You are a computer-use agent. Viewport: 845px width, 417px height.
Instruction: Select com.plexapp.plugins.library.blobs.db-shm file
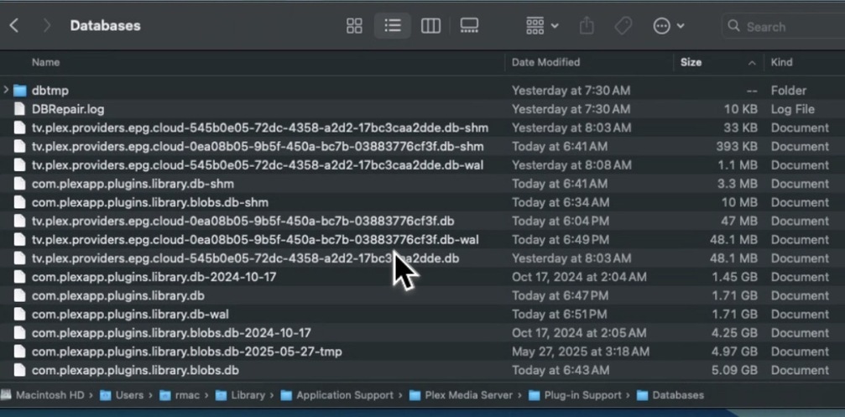[x=150, y=202]
